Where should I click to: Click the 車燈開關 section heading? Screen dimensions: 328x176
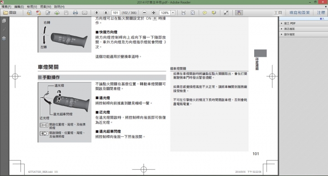[x=48, y=67]
